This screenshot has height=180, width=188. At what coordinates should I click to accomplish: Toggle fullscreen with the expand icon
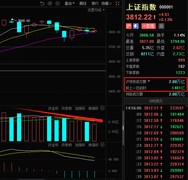click(117, 3)
